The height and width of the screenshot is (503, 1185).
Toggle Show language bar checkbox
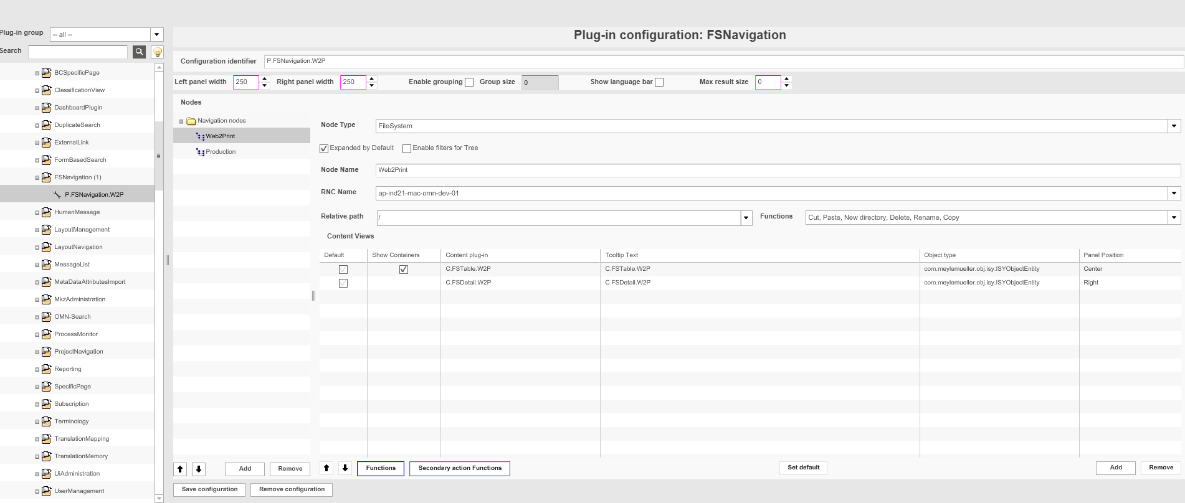pyautogui.click(x=659, y=82)
